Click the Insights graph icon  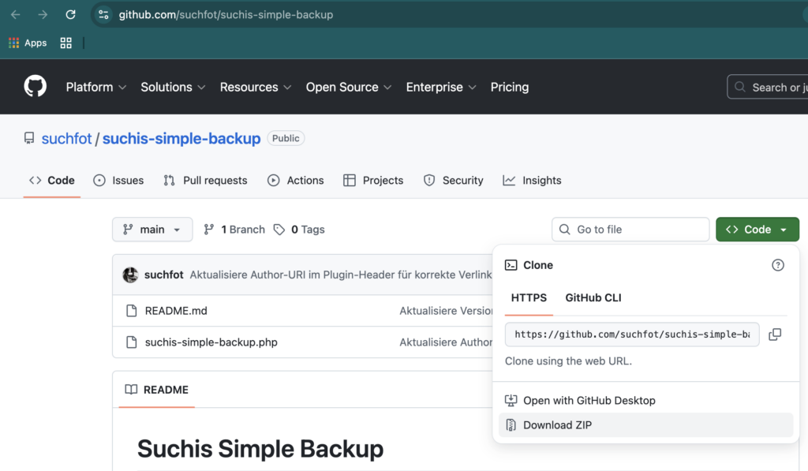[x=508, y=181]
